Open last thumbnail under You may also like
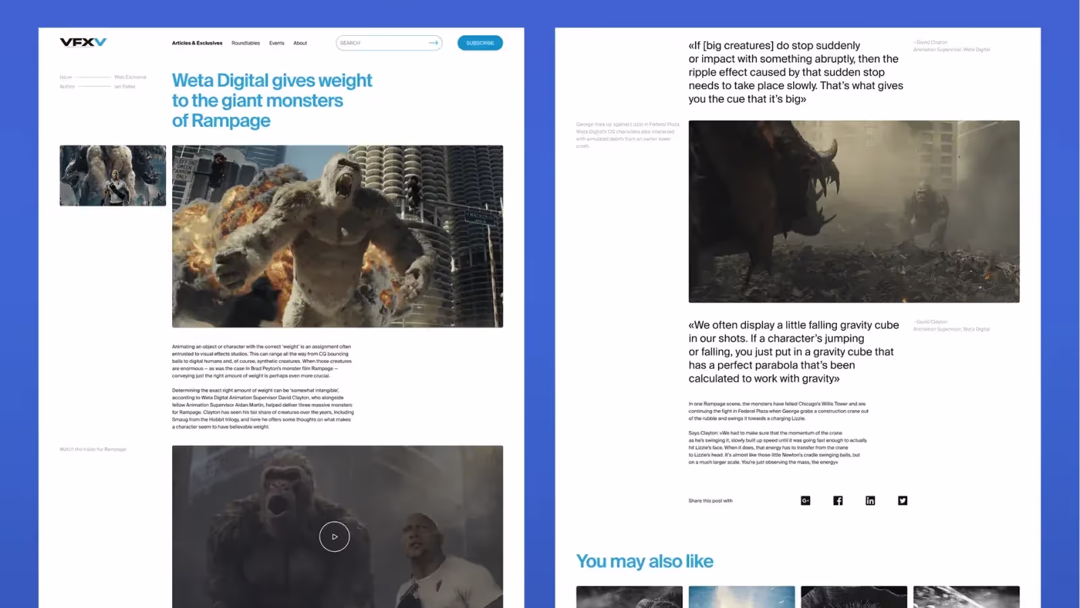 point(966,597)
